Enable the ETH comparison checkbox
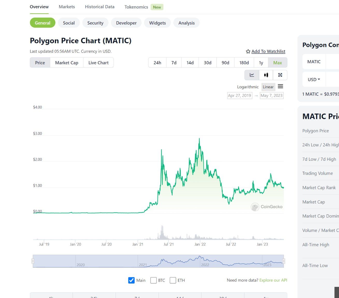The image size is (339, 298). [173, 280]
